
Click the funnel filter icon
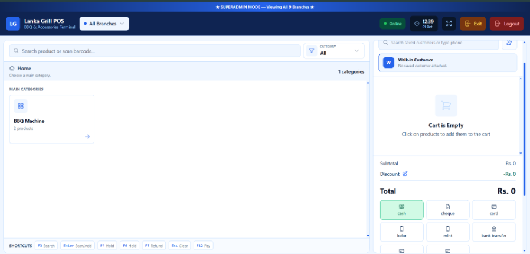[x=312, y=51]
